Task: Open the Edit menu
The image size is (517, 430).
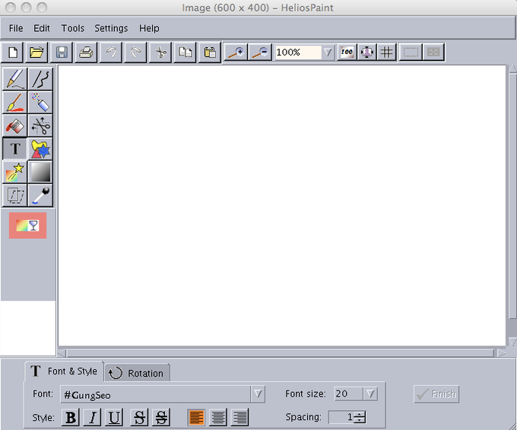Action: coord(42,28)
